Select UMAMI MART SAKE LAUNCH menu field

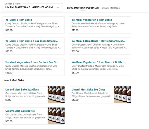(x=33, y=7)
